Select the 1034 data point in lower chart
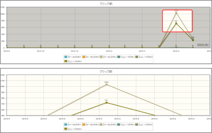Screen dimensions: 212x133 click(106, 85)
